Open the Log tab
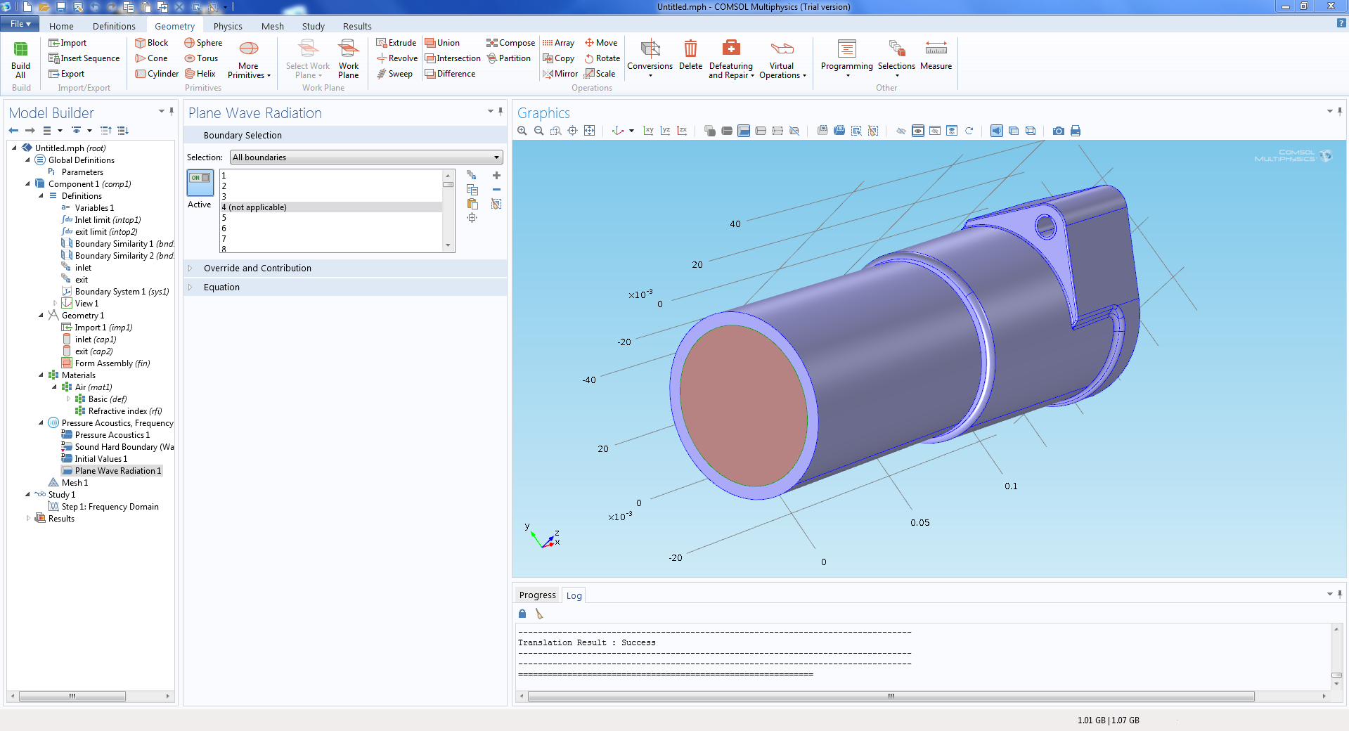Image resolution: width=1349 pixels, height=731 pixels. pyautogui.click(x=574, y=595)
